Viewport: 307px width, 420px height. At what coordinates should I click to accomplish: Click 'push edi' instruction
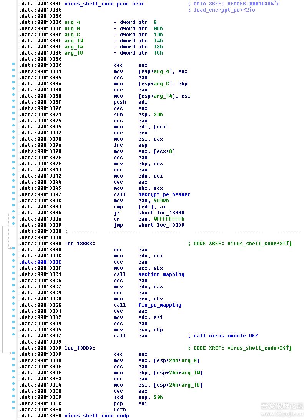pos(131,102)
